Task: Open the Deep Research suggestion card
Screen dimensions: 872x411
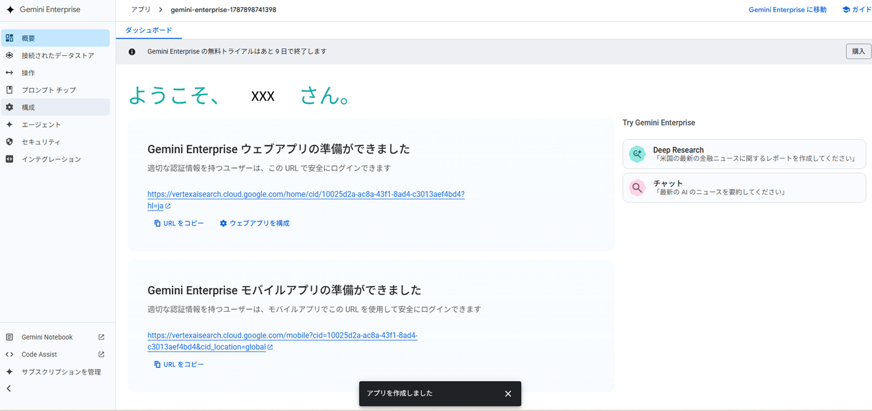Action: coord(744,154)
